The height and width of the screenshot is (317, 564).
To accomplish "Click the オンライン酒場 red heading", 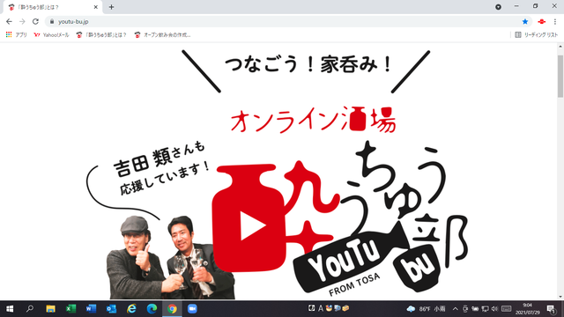I will 313,120.
